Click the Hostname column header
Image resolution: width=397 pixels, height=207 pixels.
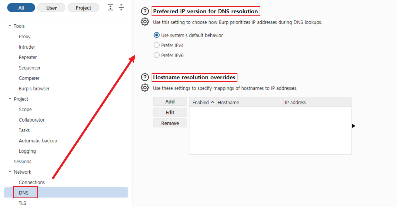pyautogui.click(x=250, y=102)
